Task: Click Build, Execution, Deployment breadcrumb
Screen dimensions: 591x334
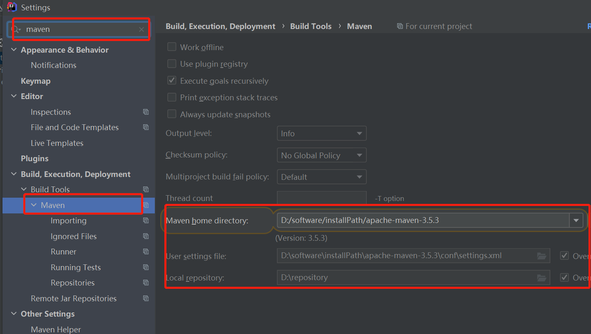Action: pos(221,26)
